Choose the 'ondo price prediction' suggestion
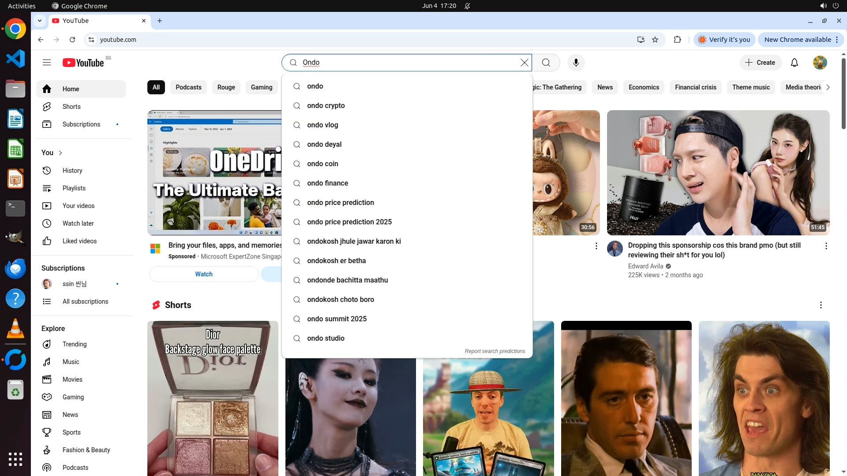Image resolution: width=847 pixels, height=476 pixels. [340, 203]
